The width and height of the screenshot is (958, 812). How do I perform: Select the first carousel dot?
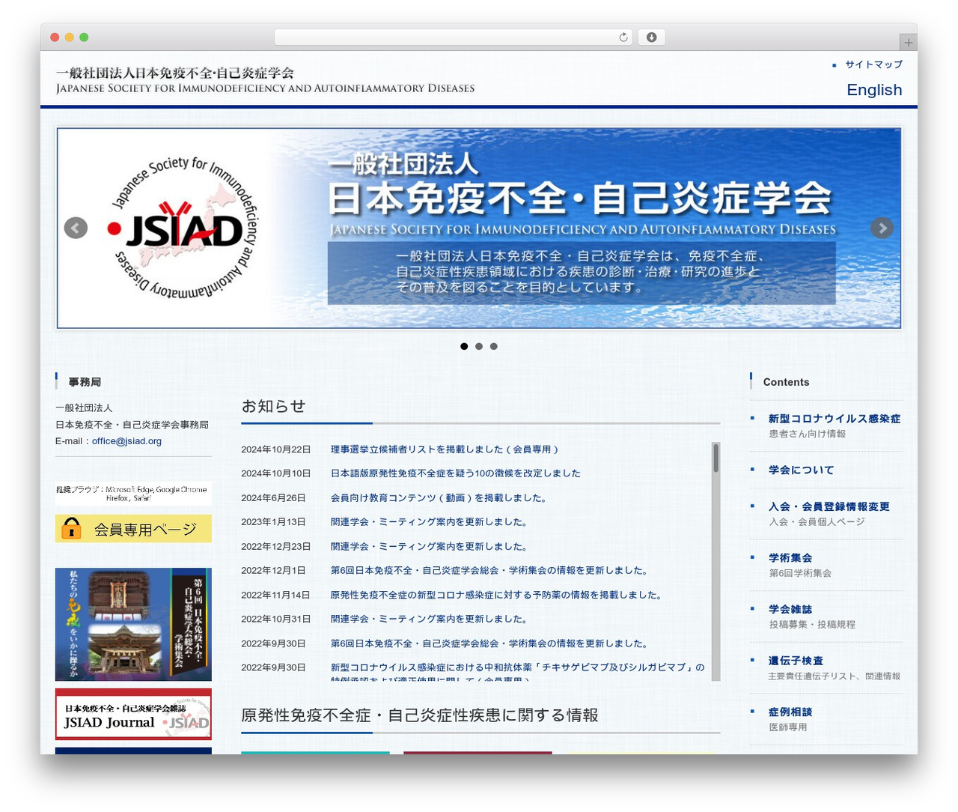[x=464, y=346]
